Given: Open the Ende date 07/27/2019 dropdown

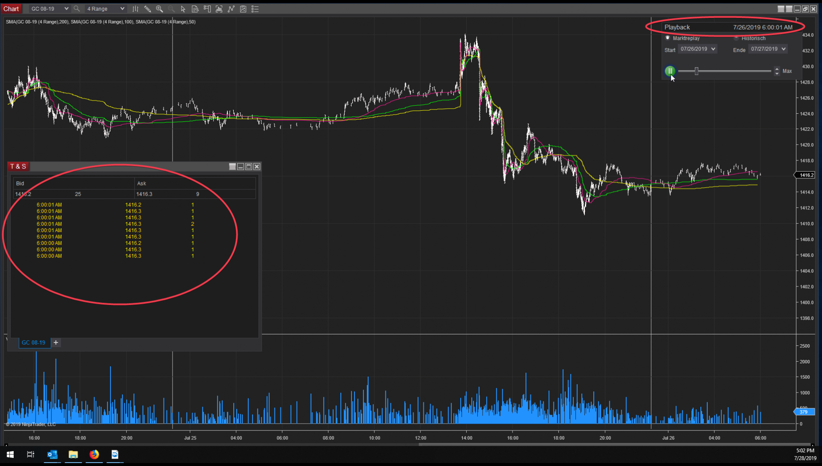Looking at the screenshot, I should point(783,49).
